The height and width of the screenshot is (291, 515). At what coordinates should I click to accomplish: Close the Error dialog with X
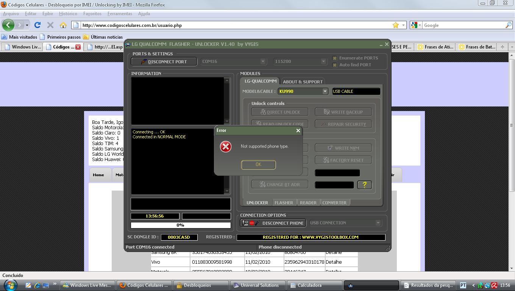(x=298, y=130)
